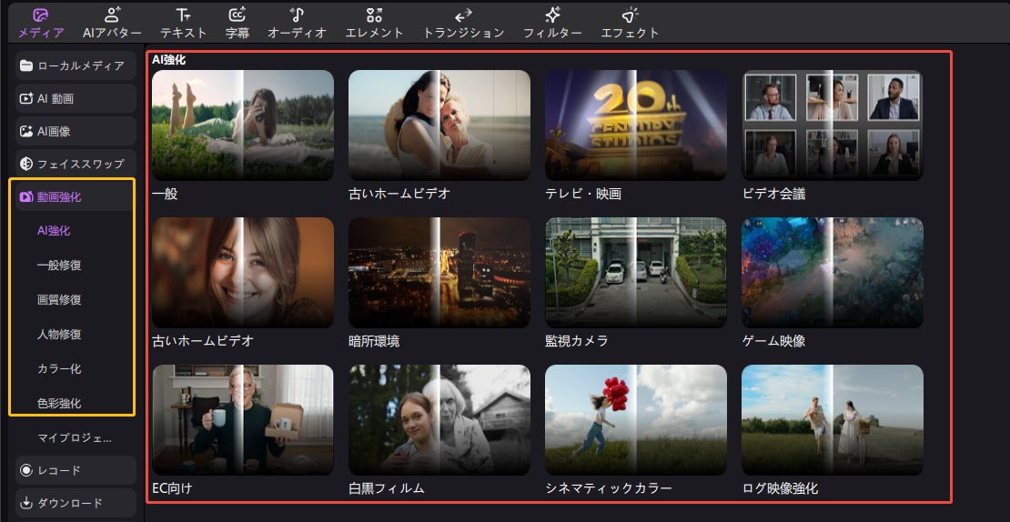This screenshot has height=522, width=1010.
Task: Select the エレメント elements icon
Action: 374,15
